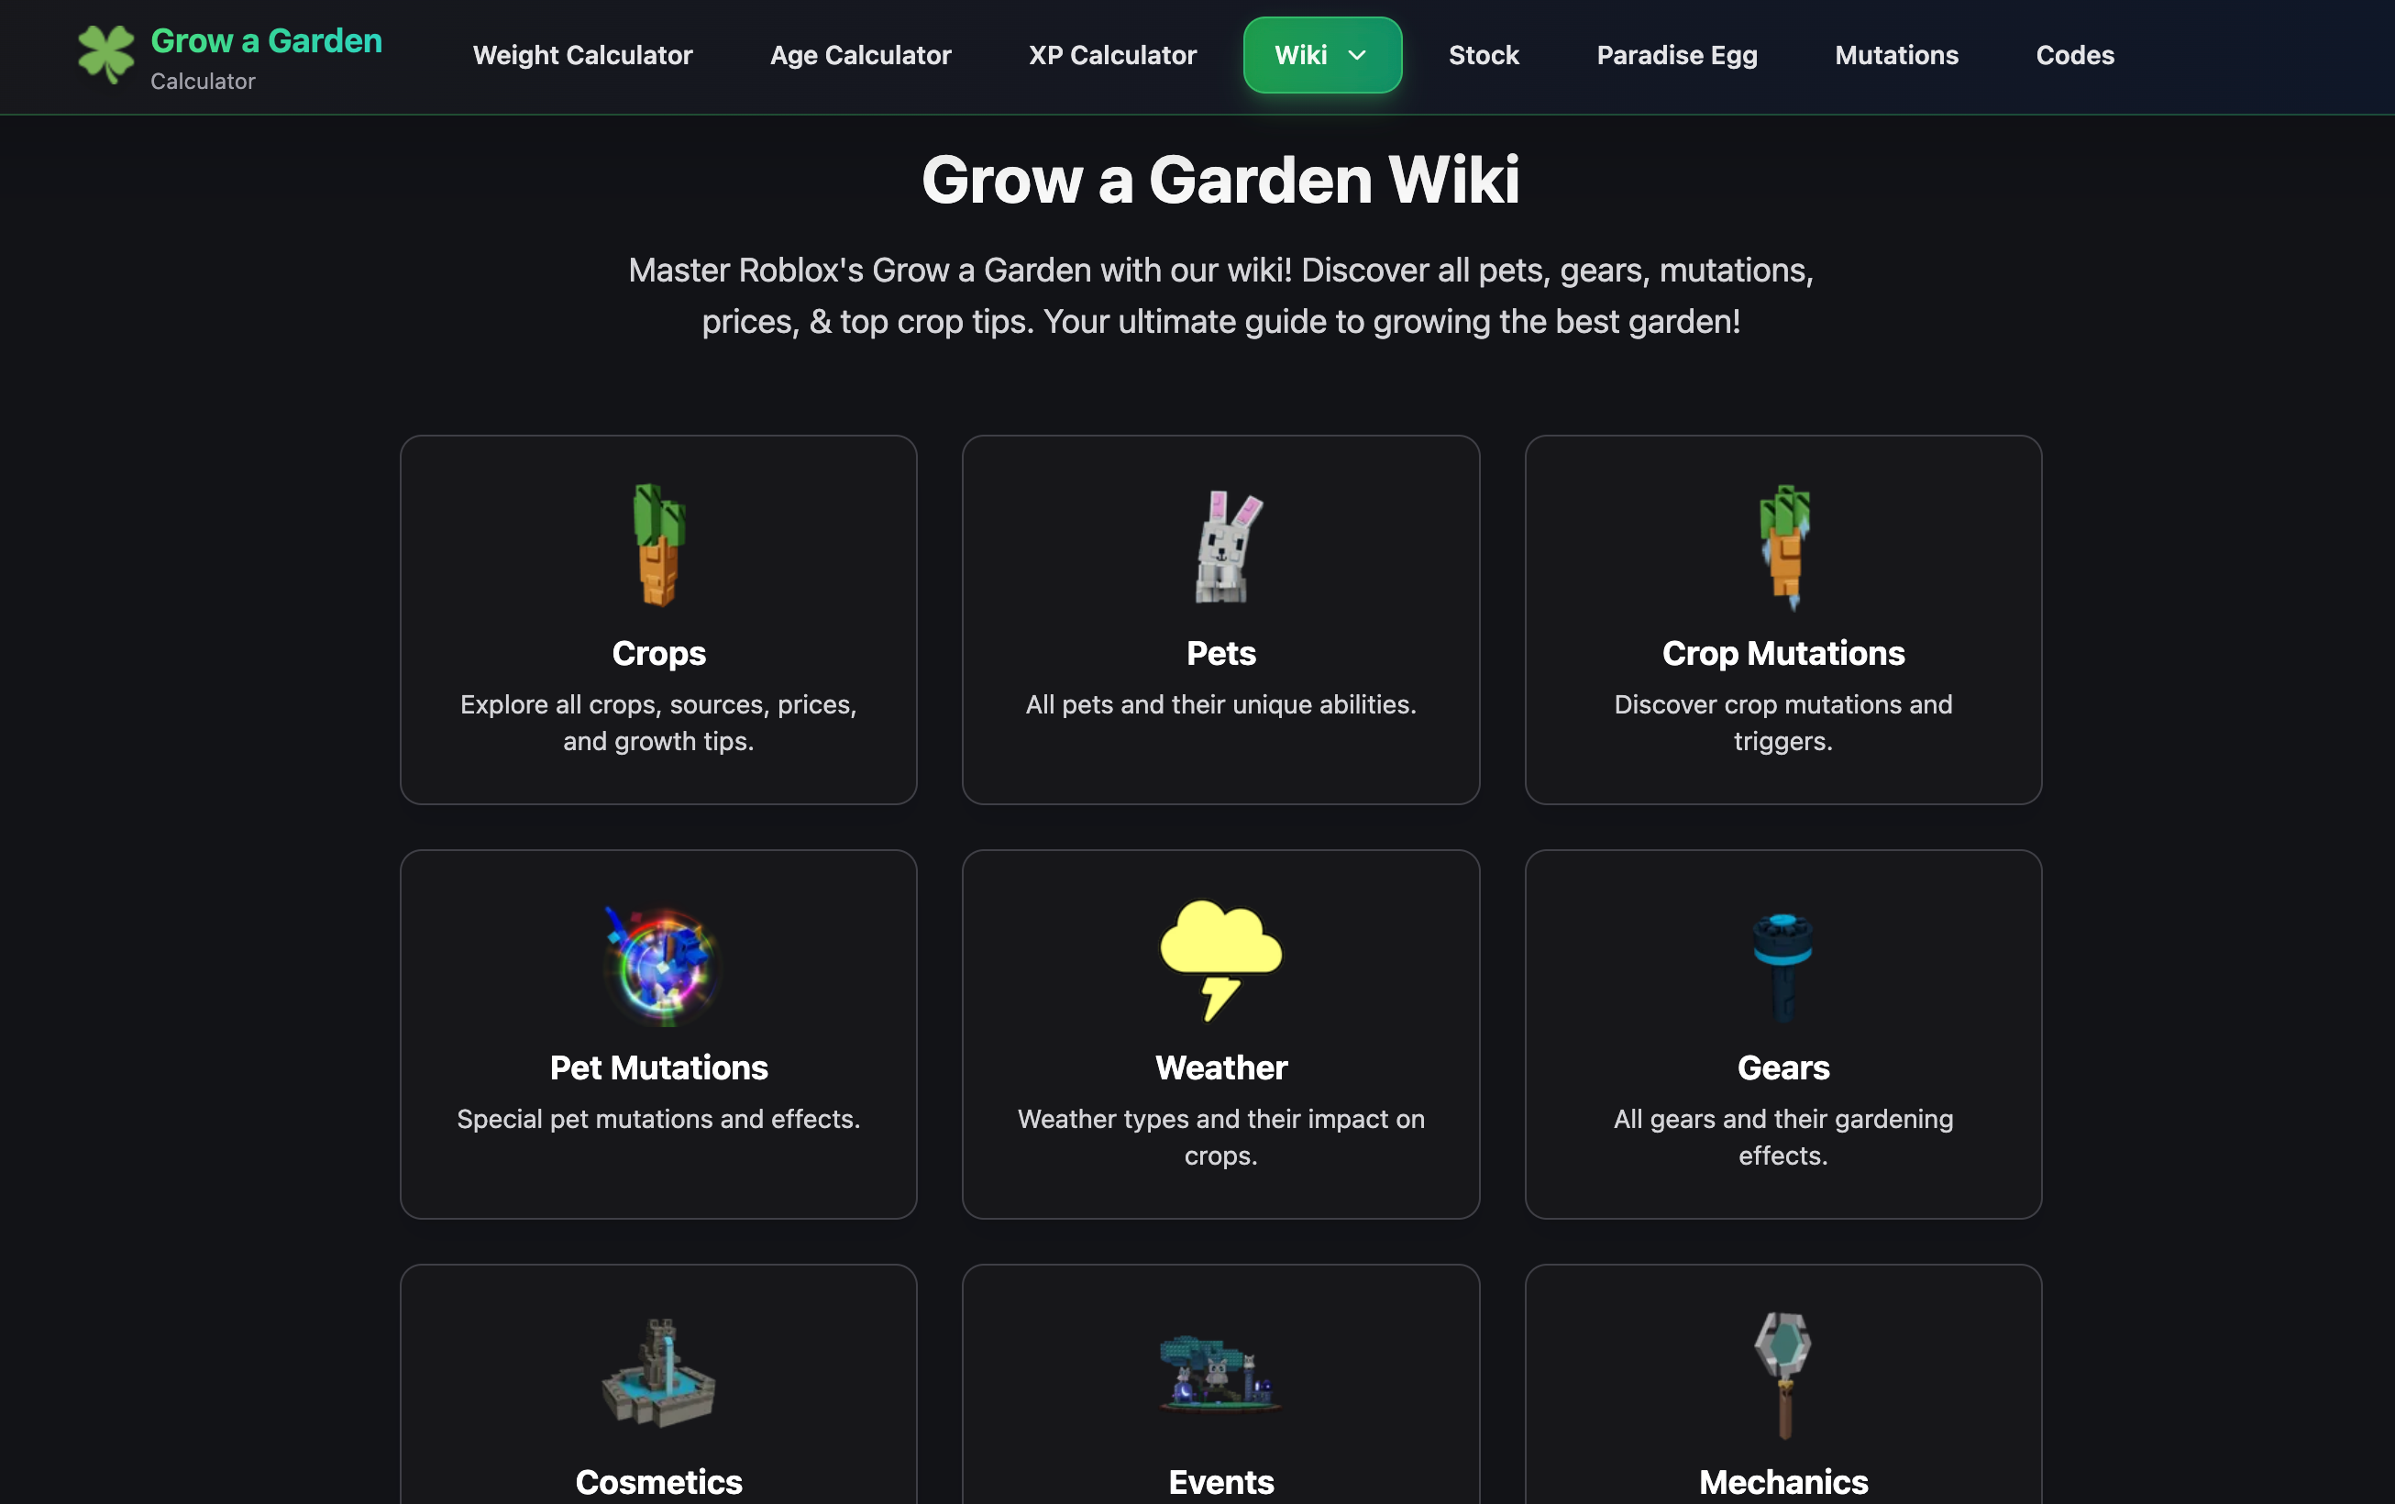The height and width of the screenshot is (1504, 2395).
Task: Visit the Stock page
Action: coord(1483,56)
